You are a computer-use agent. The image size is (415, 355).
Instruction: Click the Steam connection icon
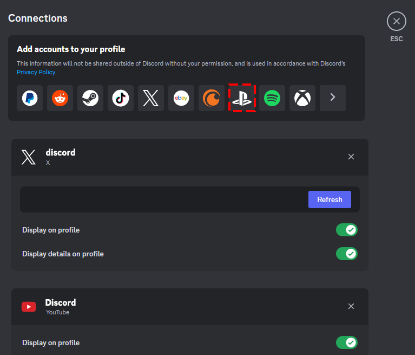pos(90,98)
